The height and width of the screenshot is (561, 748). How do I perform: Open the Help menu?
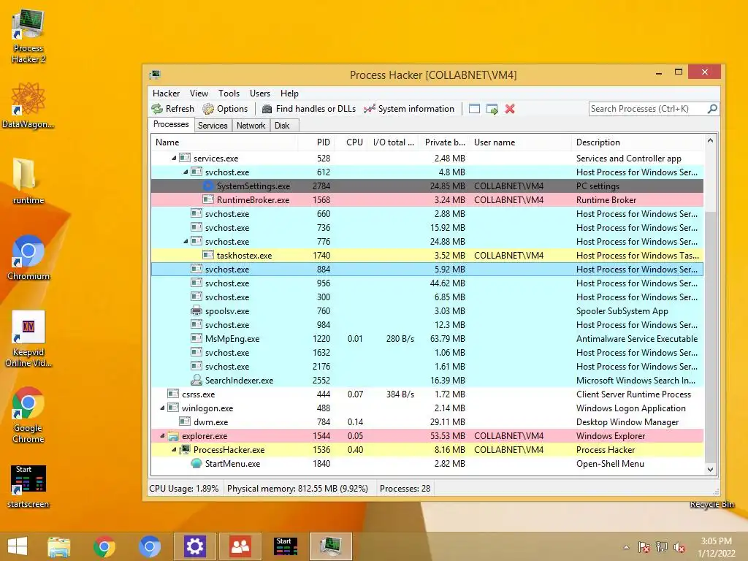click(289, 93)
